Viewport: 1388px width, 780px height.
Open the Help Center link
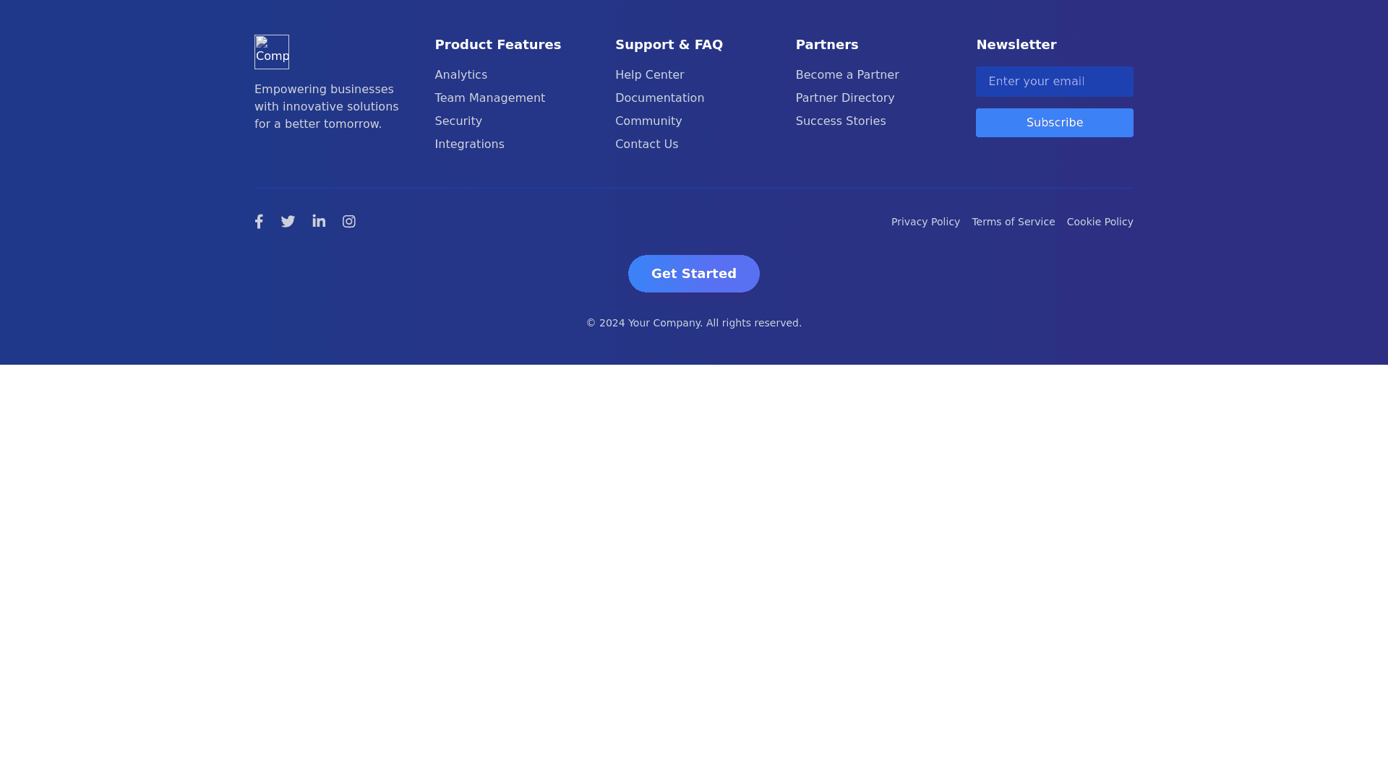click(649, 75)
